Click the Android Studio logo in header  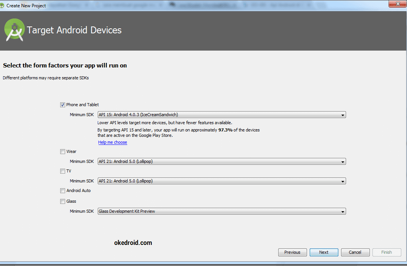coord(15,31)
